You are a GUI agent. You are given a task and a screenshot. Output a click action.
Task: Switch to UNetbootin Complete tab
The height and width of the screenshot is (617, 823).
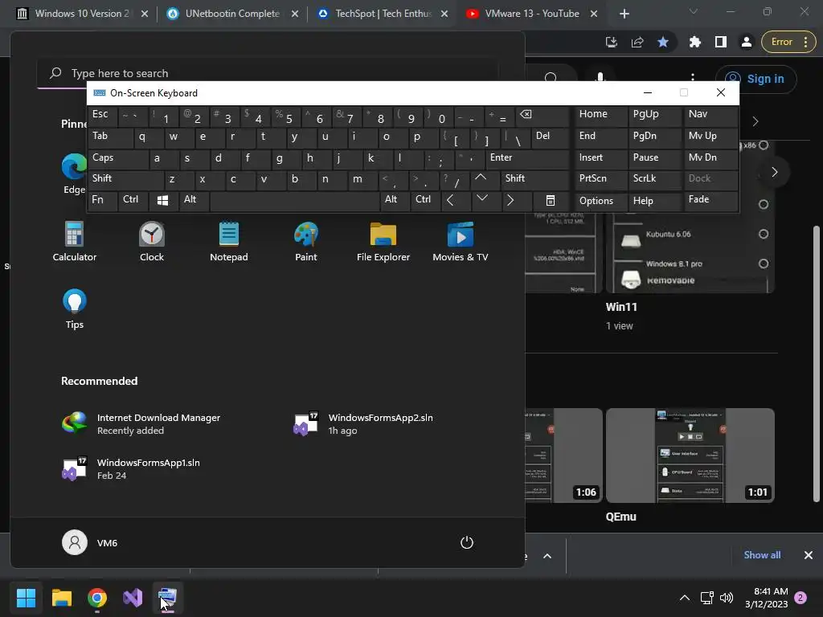point(232,14)
